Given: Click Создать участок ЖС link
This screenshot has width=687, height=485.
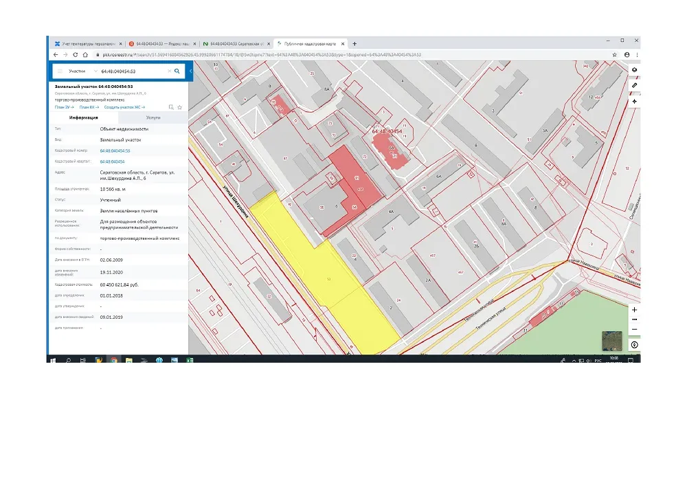Looking at the screenshot, I should [124, 107].
